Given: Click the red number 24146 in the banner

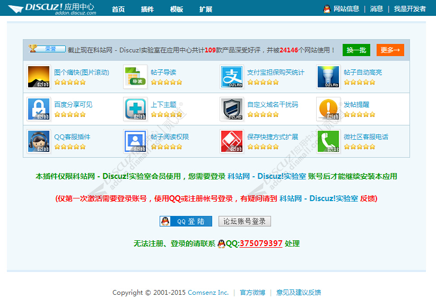Looking at the screenshot, I should tap(289, 50).
